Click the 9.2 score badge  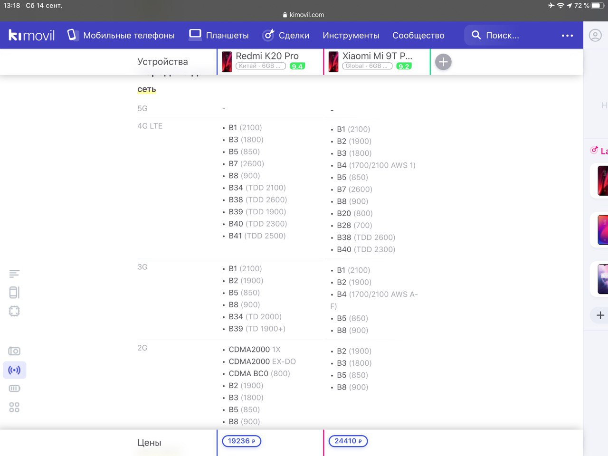point(404,66)
